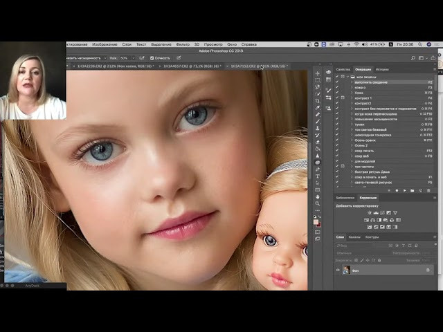Screen dimensions: 443x332
Task: Add Hue/Saturation adjustment
Action: pos(366,220)
